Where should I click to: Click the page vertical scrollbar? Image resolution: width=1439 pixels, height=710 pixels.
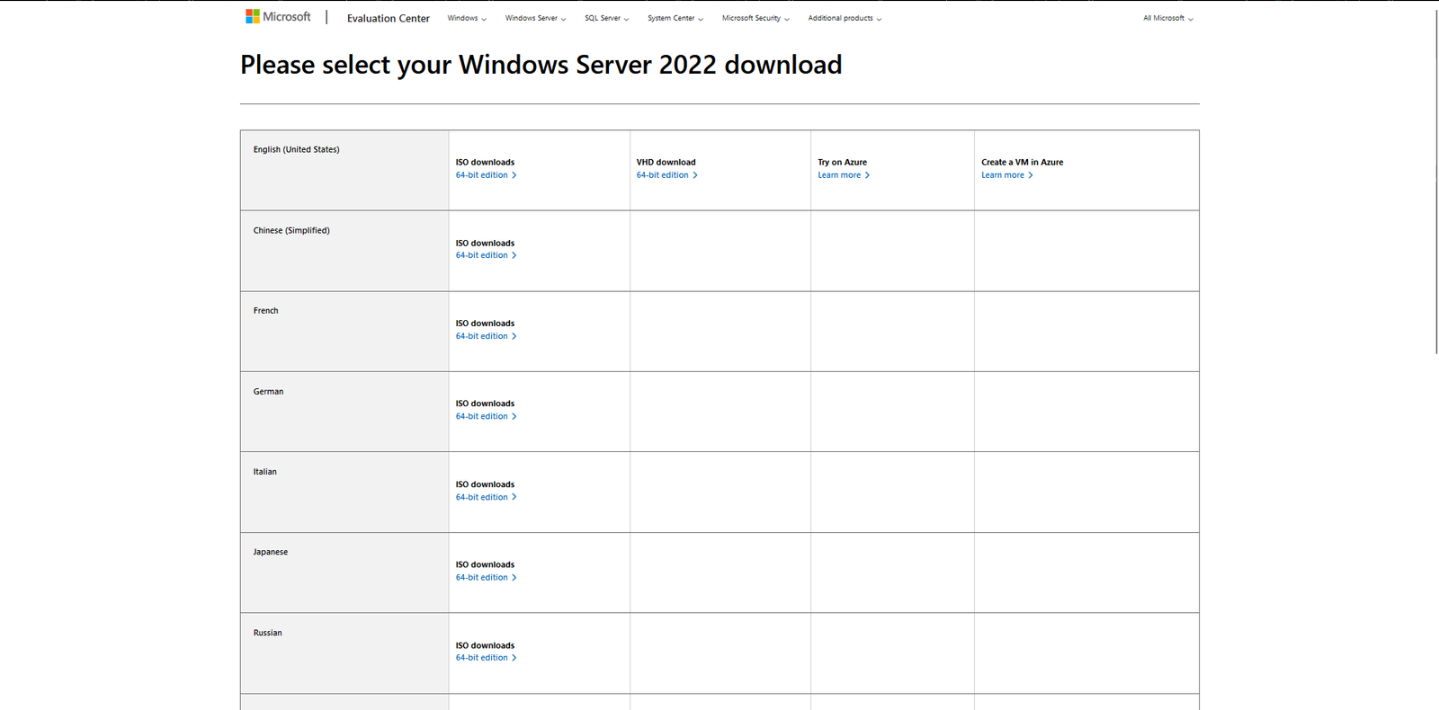pyautogui.click(x=1436, y=180)
